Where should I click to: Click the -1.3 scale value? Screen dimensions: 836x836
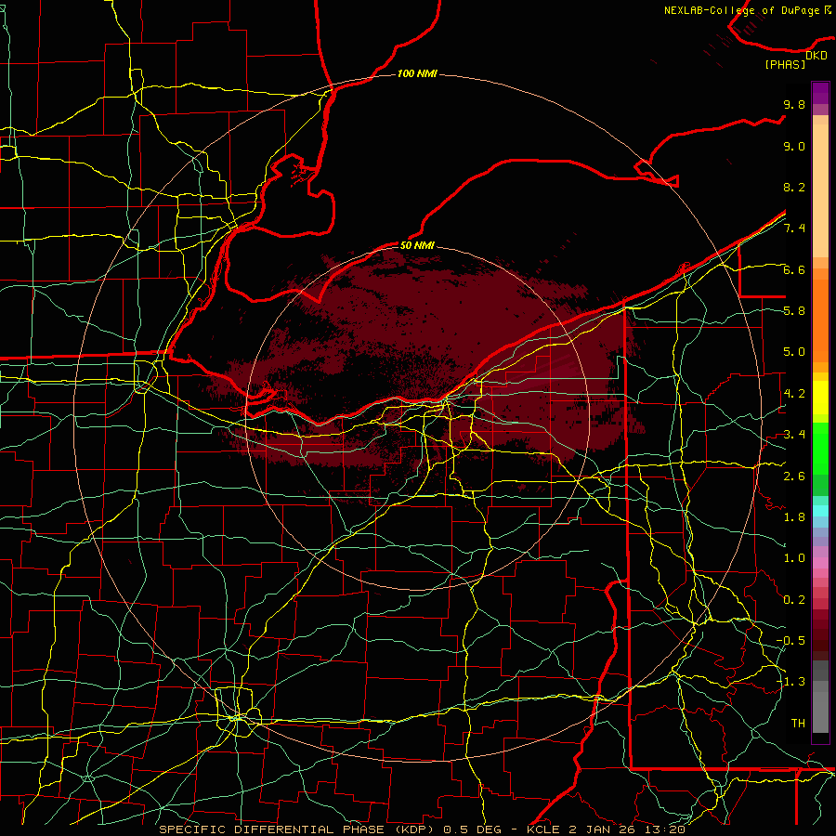click(x=790, y=682)
